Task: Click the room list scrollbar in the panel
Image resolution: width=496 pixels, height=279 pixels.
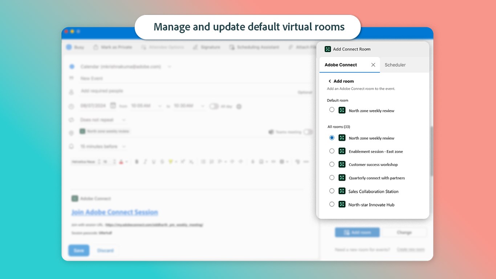Action: pyautogui.click(x=431, y=151)
